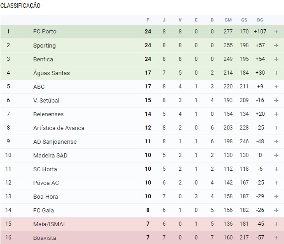The height and width of the screenshot is (244, 284).
Task: Select the J games played header
Action: (164, 20)
